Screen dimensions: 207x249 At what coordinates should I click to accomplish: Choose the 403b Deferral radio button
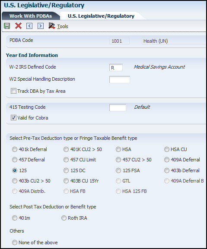(x=167, y=170)
